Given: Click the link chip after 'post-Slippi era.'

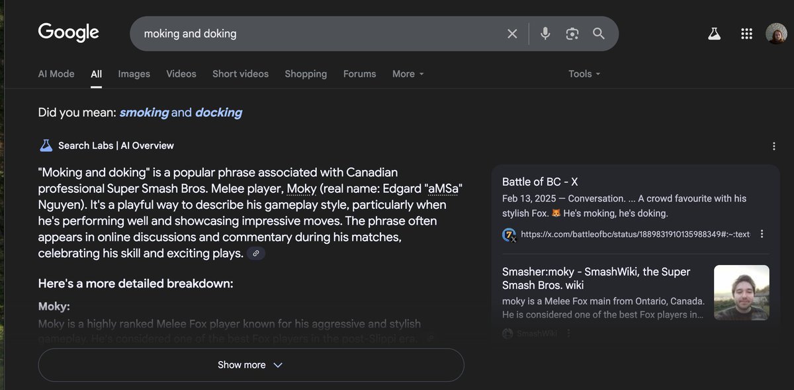Looking at the screenshot, I should 430,339.
